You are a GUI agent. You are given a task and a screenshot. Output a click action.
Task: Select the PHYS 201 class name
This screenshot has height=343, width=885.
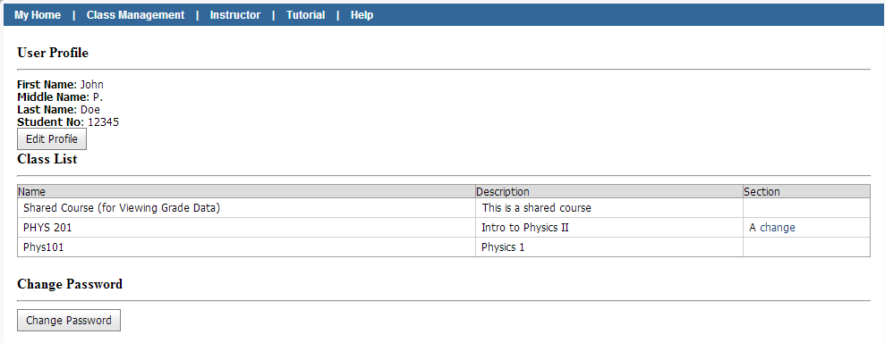coord(47,228)
